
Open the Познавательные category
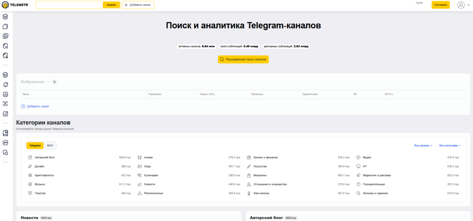pyautogui.click(x=374, y=184)
